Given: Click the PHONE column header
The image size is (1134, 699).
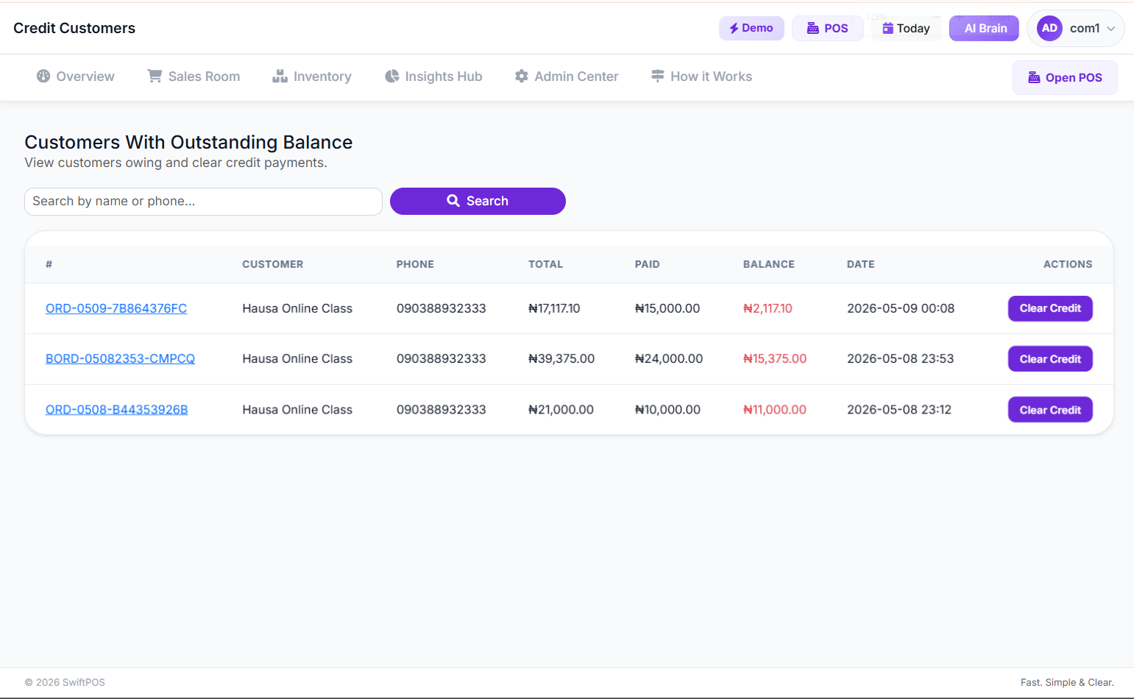Looking at the screenshot, I should (x=415, y=264).
